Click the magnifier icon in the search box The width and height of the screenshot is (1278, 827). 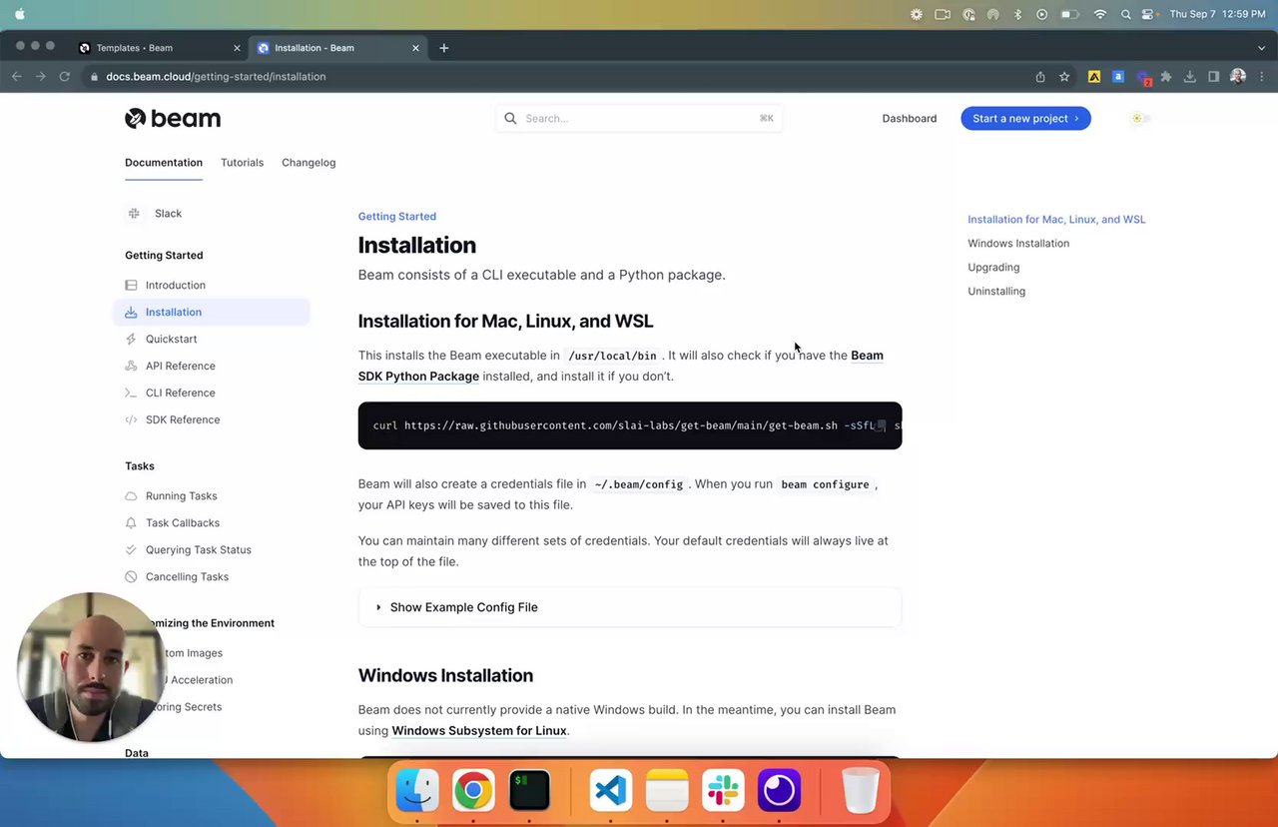point(510,118)
